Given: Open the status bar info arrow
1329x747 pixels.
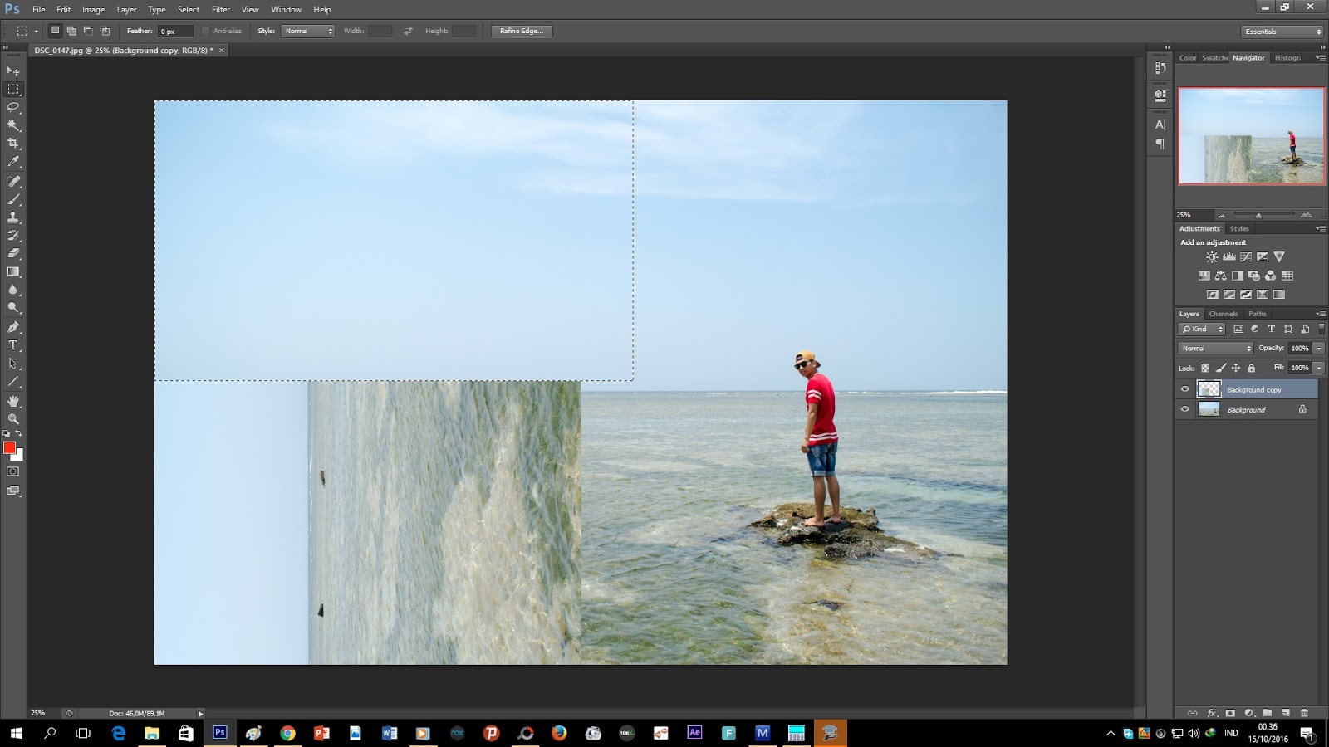Looking at the screenshot, I should [x=200, y=713].
